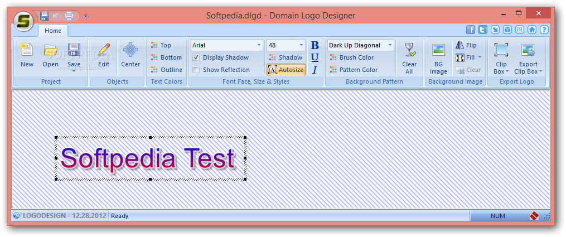Open the Export Clip Box dropdown

528,58
